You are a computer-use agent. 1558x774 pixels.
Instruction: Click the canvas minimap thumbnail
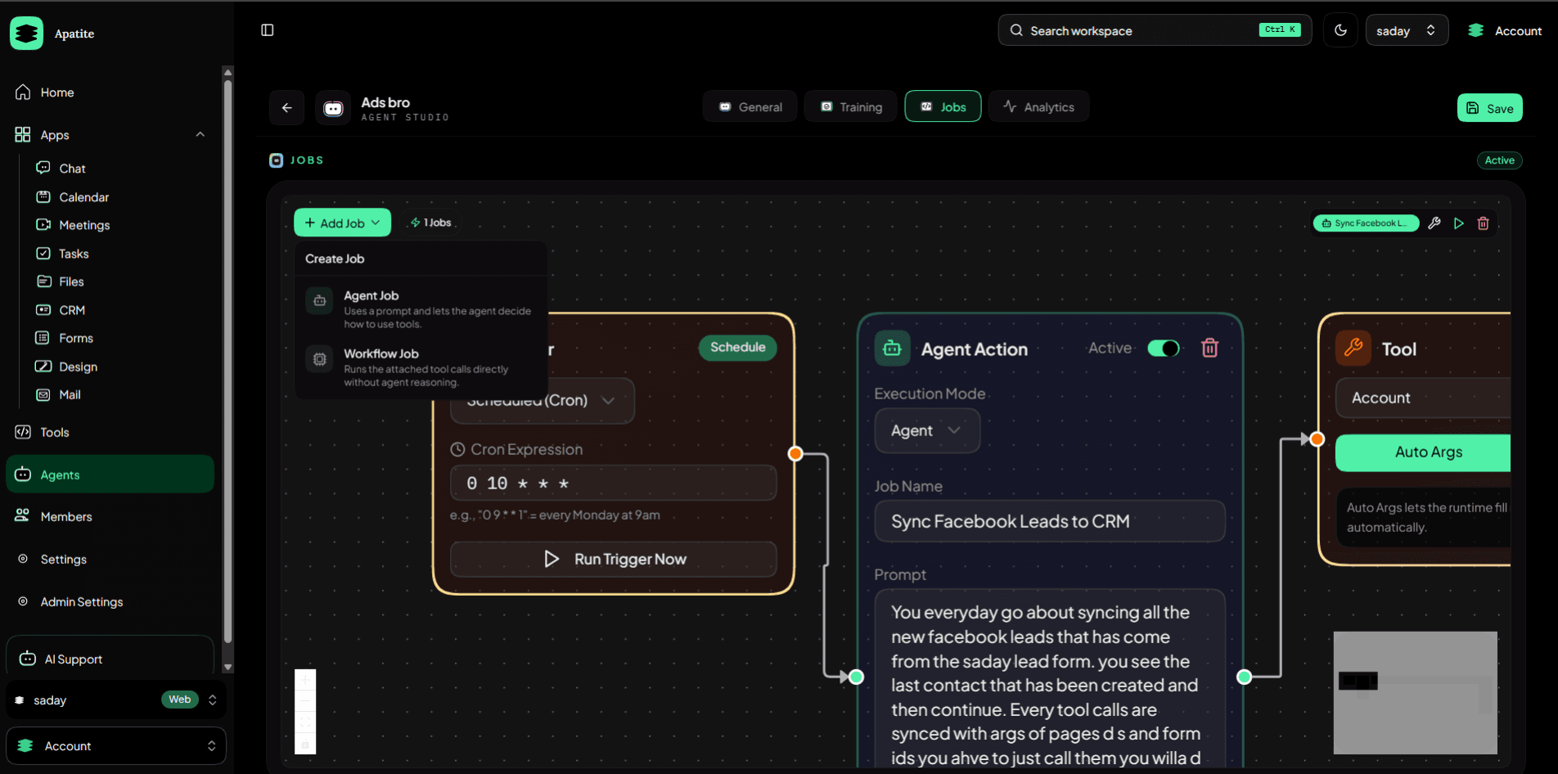pos(1416,692)
